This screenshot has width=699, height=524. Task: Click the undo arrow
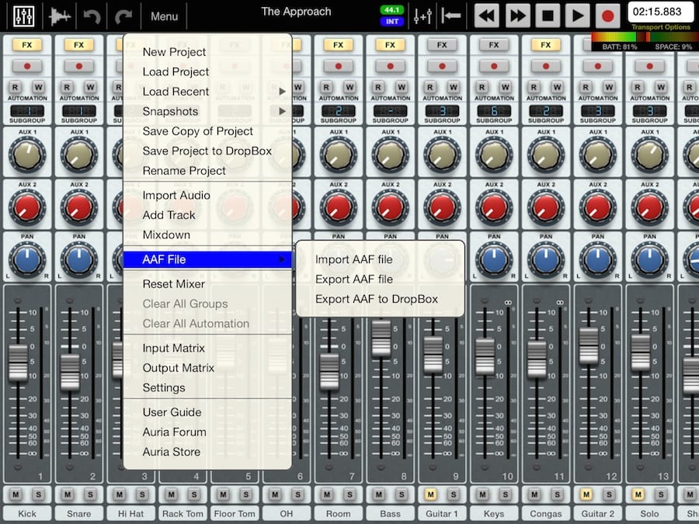[92, 16]
